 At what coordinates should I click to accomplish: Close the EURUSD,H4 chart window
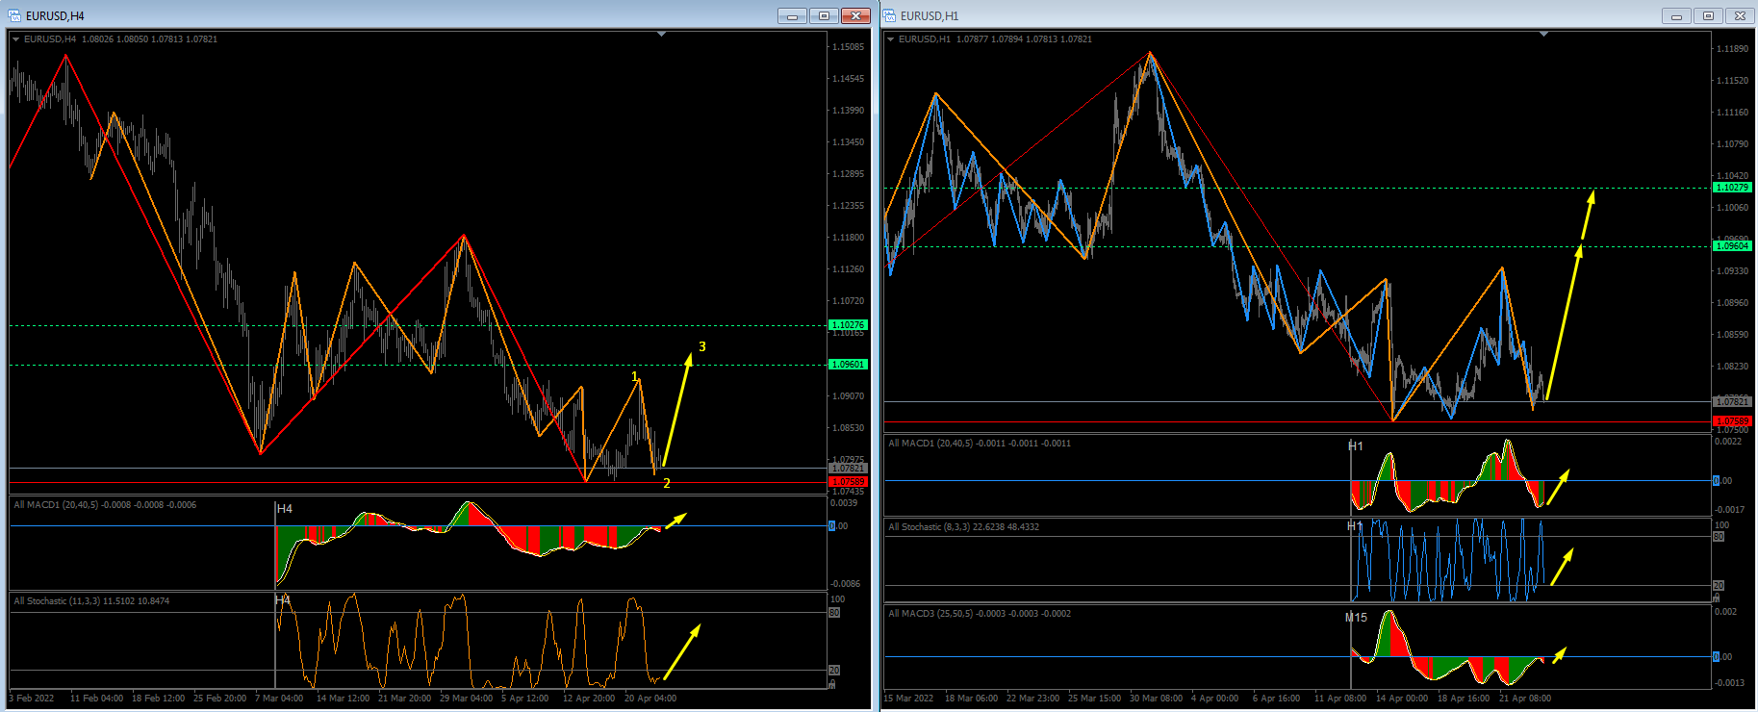854,15
